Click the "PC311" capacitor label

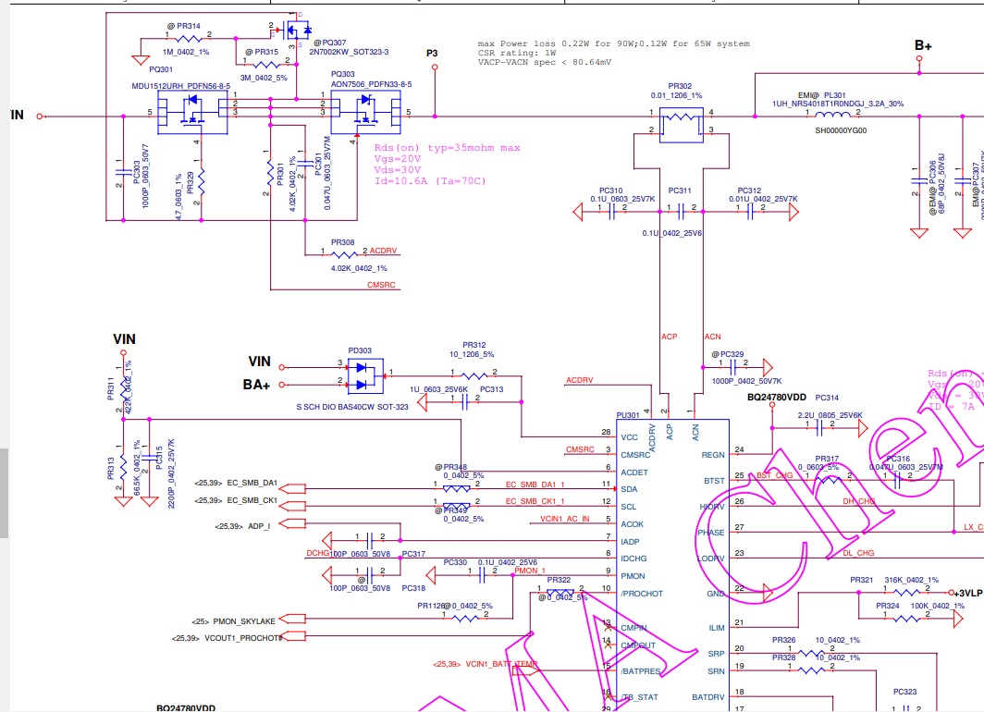coord(680,190)
